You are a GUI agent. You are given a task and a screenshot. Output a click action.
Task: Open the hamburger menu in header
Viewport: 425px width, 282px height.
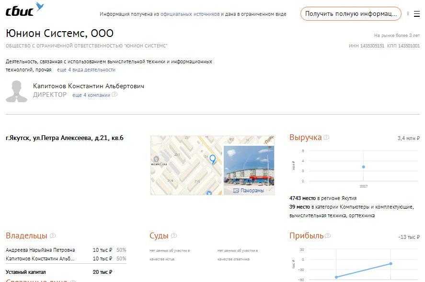[416, 14]
